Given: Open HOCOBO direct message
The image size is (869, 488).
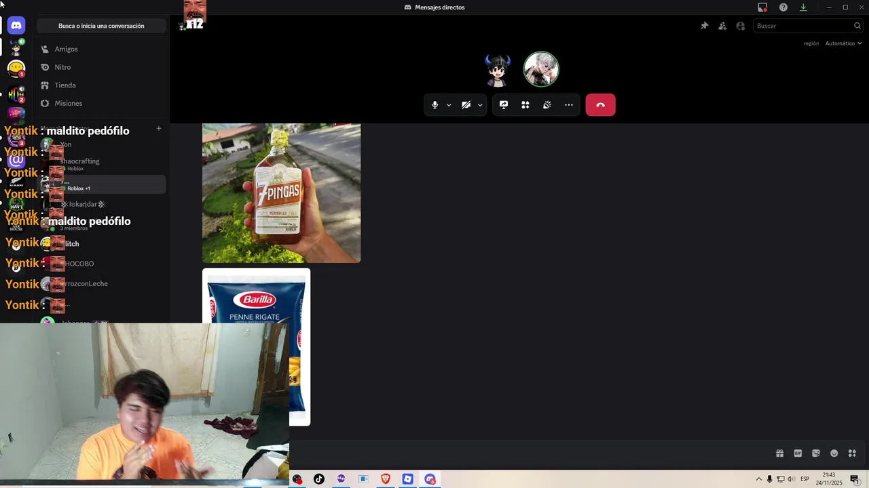Looking at the screenshot, I should pos(101,264).
